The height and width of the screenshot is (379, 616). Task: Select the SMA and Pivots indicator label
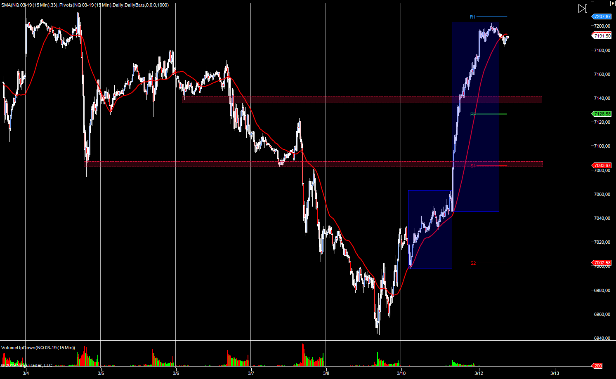[x=85, y=5]
